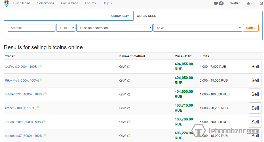
Task: Open trader RikkyMu profile link
Action: 22,80
